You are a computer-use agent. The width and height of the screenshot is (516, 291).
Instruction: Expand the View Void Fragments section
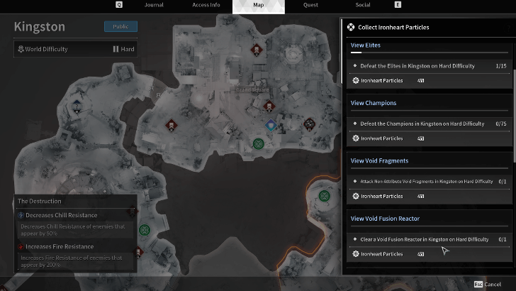(379, 160)
